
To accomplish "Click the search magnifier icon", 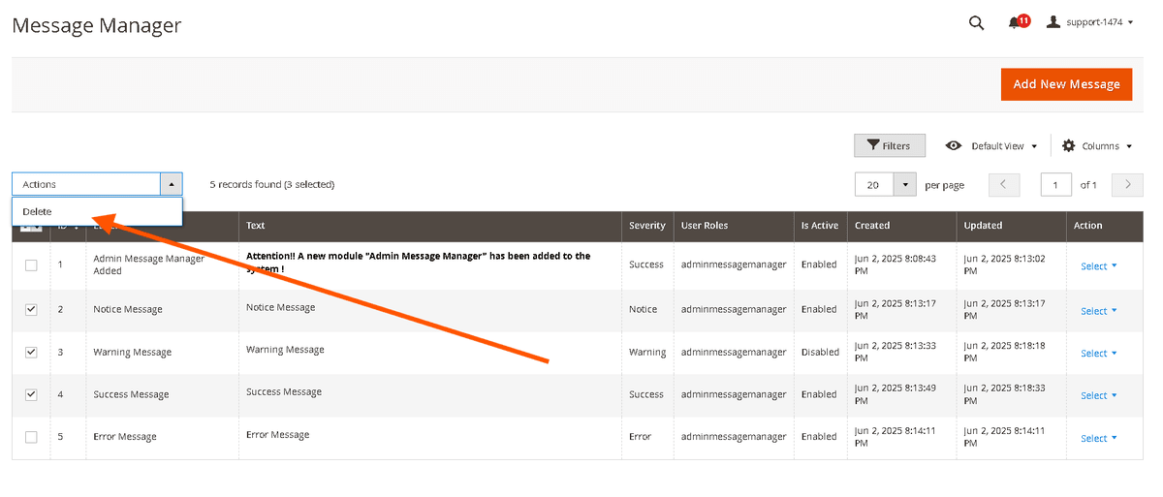I will [x=976, y=23].
